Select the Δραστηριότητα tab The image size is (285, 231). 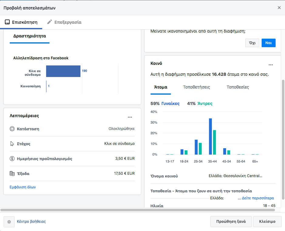(x=29, y=36)
